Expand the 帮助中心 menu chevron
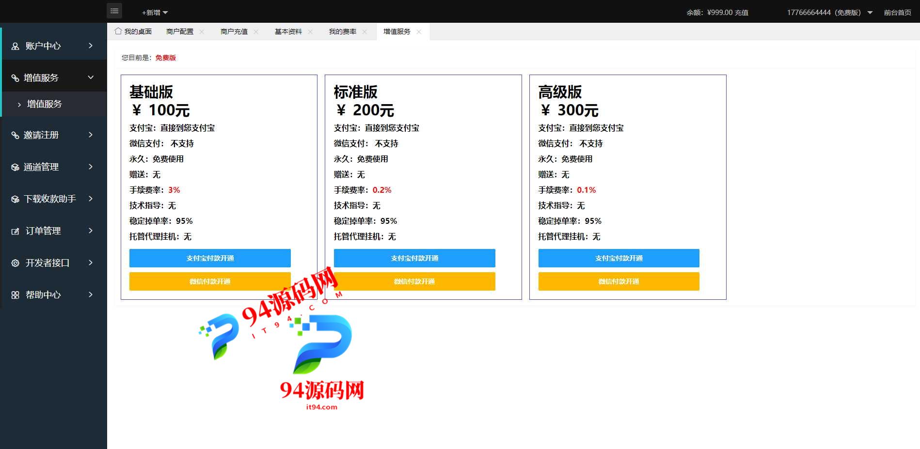 point(91,294)
